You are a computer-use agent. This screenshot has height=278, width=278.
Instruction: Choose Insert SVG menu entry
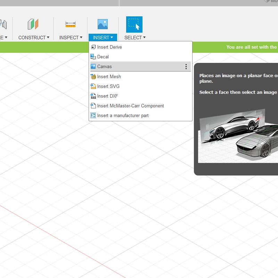pos(140,86)
